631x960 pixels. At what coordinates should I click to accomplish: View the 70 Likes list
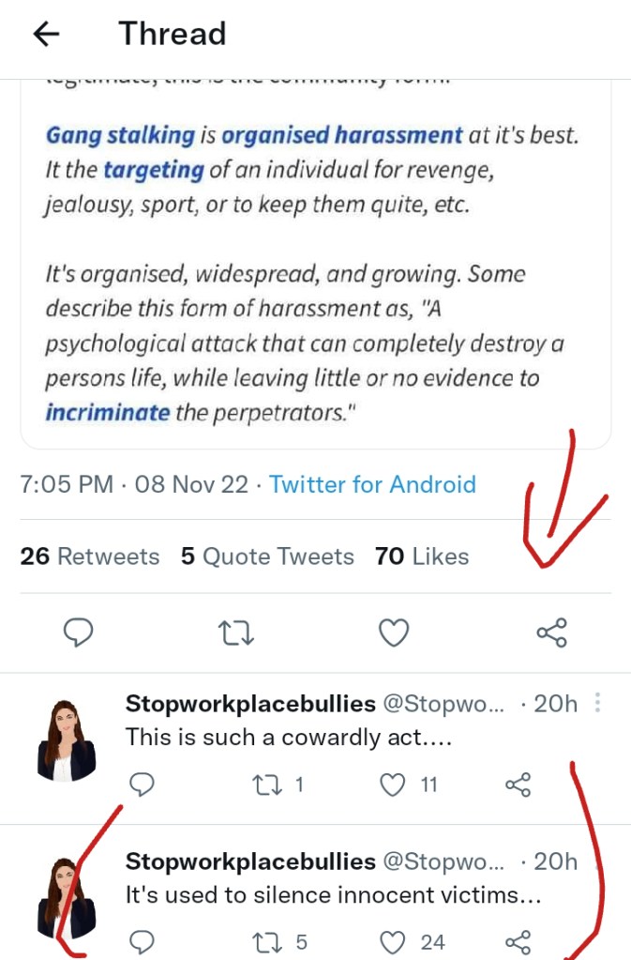(x=422, y=556)
